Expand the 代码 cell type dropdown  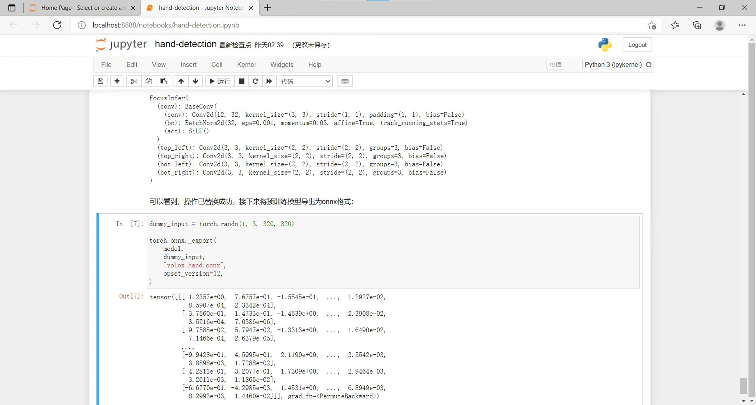[x=305, y=81]
